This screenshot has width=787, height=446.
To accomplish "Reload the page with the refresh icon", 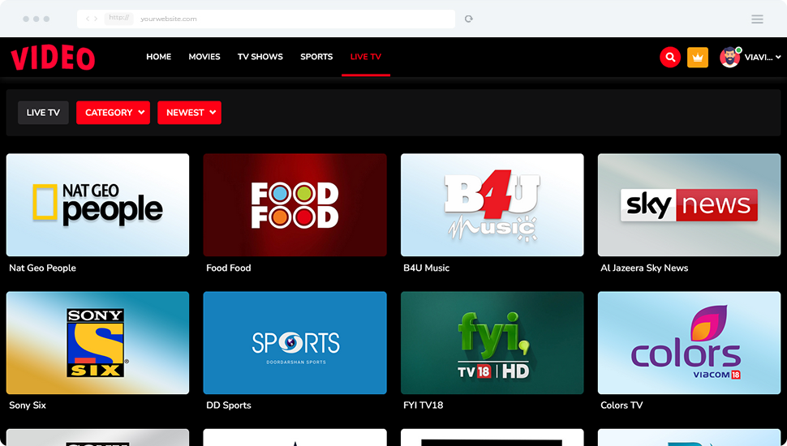I will (469, 19).
